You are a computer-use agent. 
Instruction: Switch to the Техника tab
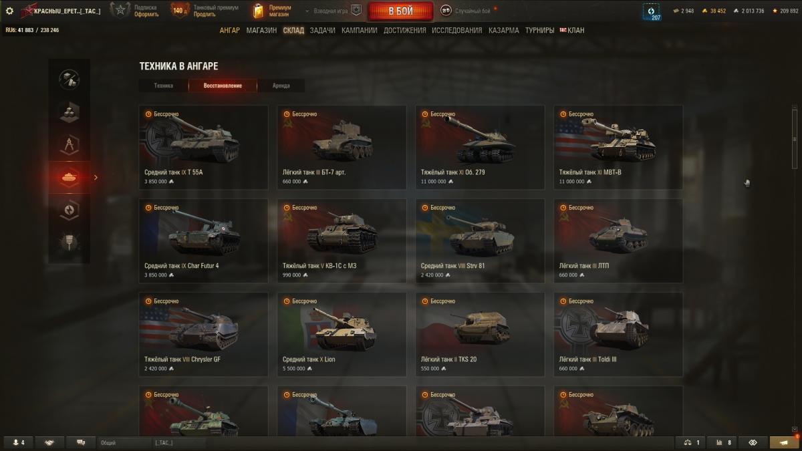pos(163,86)
